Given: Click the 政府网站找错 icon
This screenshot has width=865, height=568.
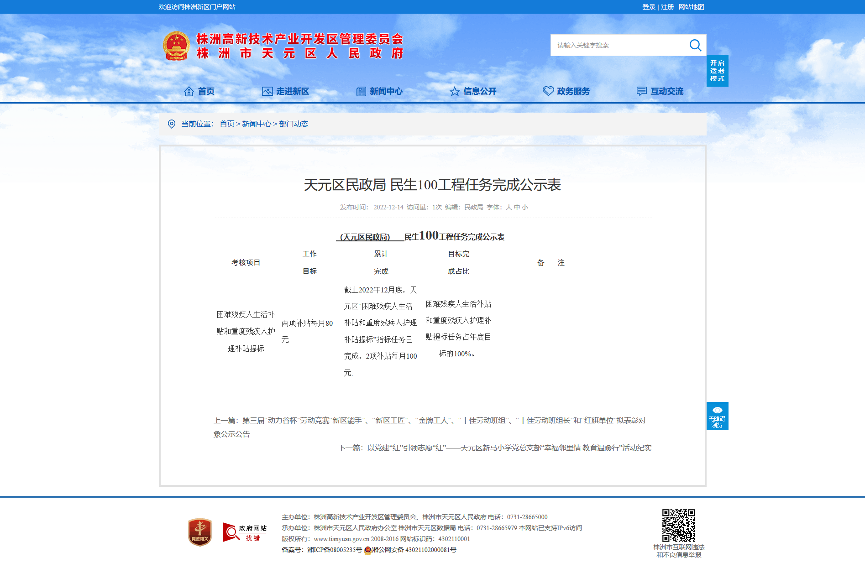Looking at the screenshot, I should coord(245,532).
